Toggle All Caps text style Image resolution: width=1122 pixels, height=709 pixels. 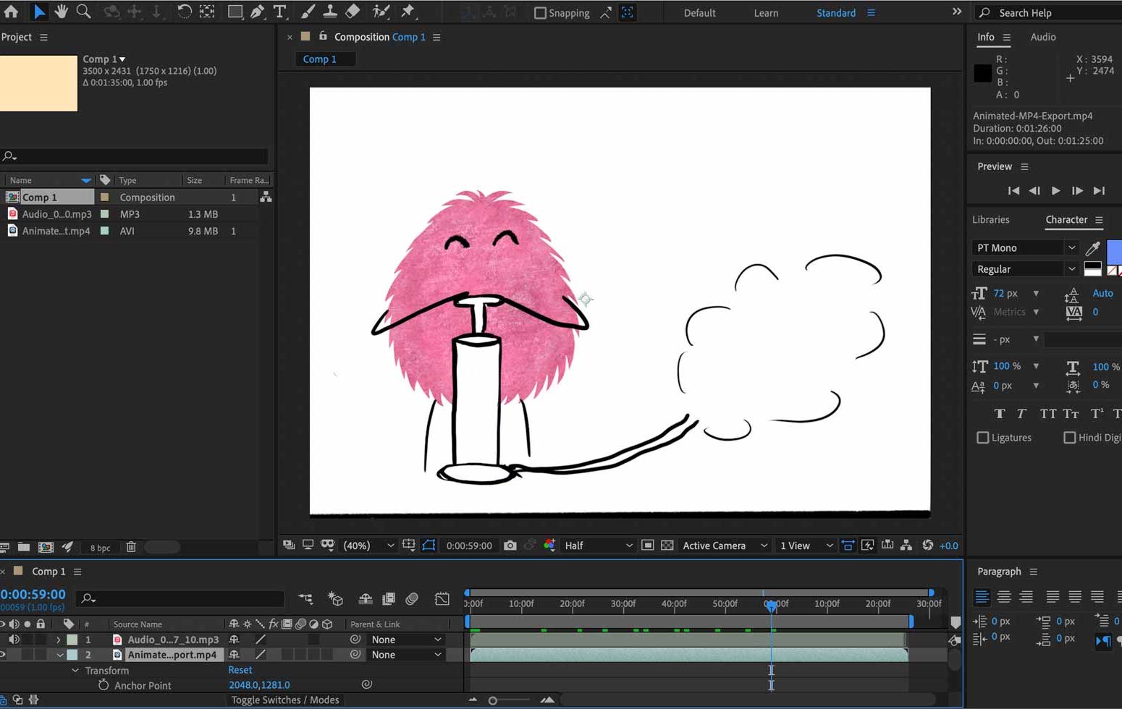coord(1047,414)
